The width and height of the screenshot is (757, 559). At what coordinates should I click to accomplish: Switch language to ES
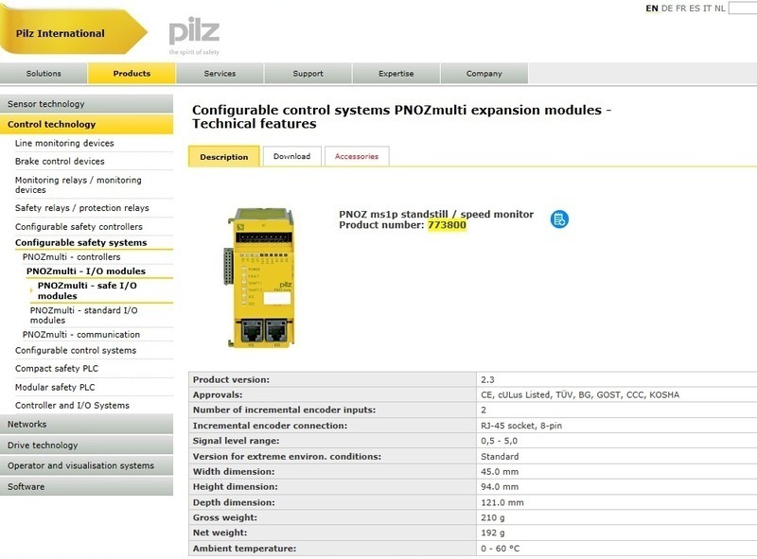(x=695, y=9)
